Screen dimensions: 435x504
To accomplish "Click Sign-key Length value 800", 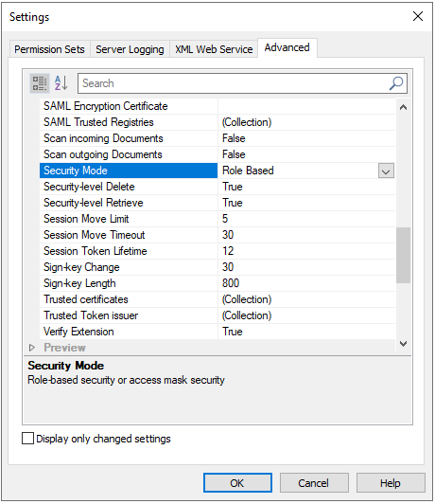I will pos(231,283).
